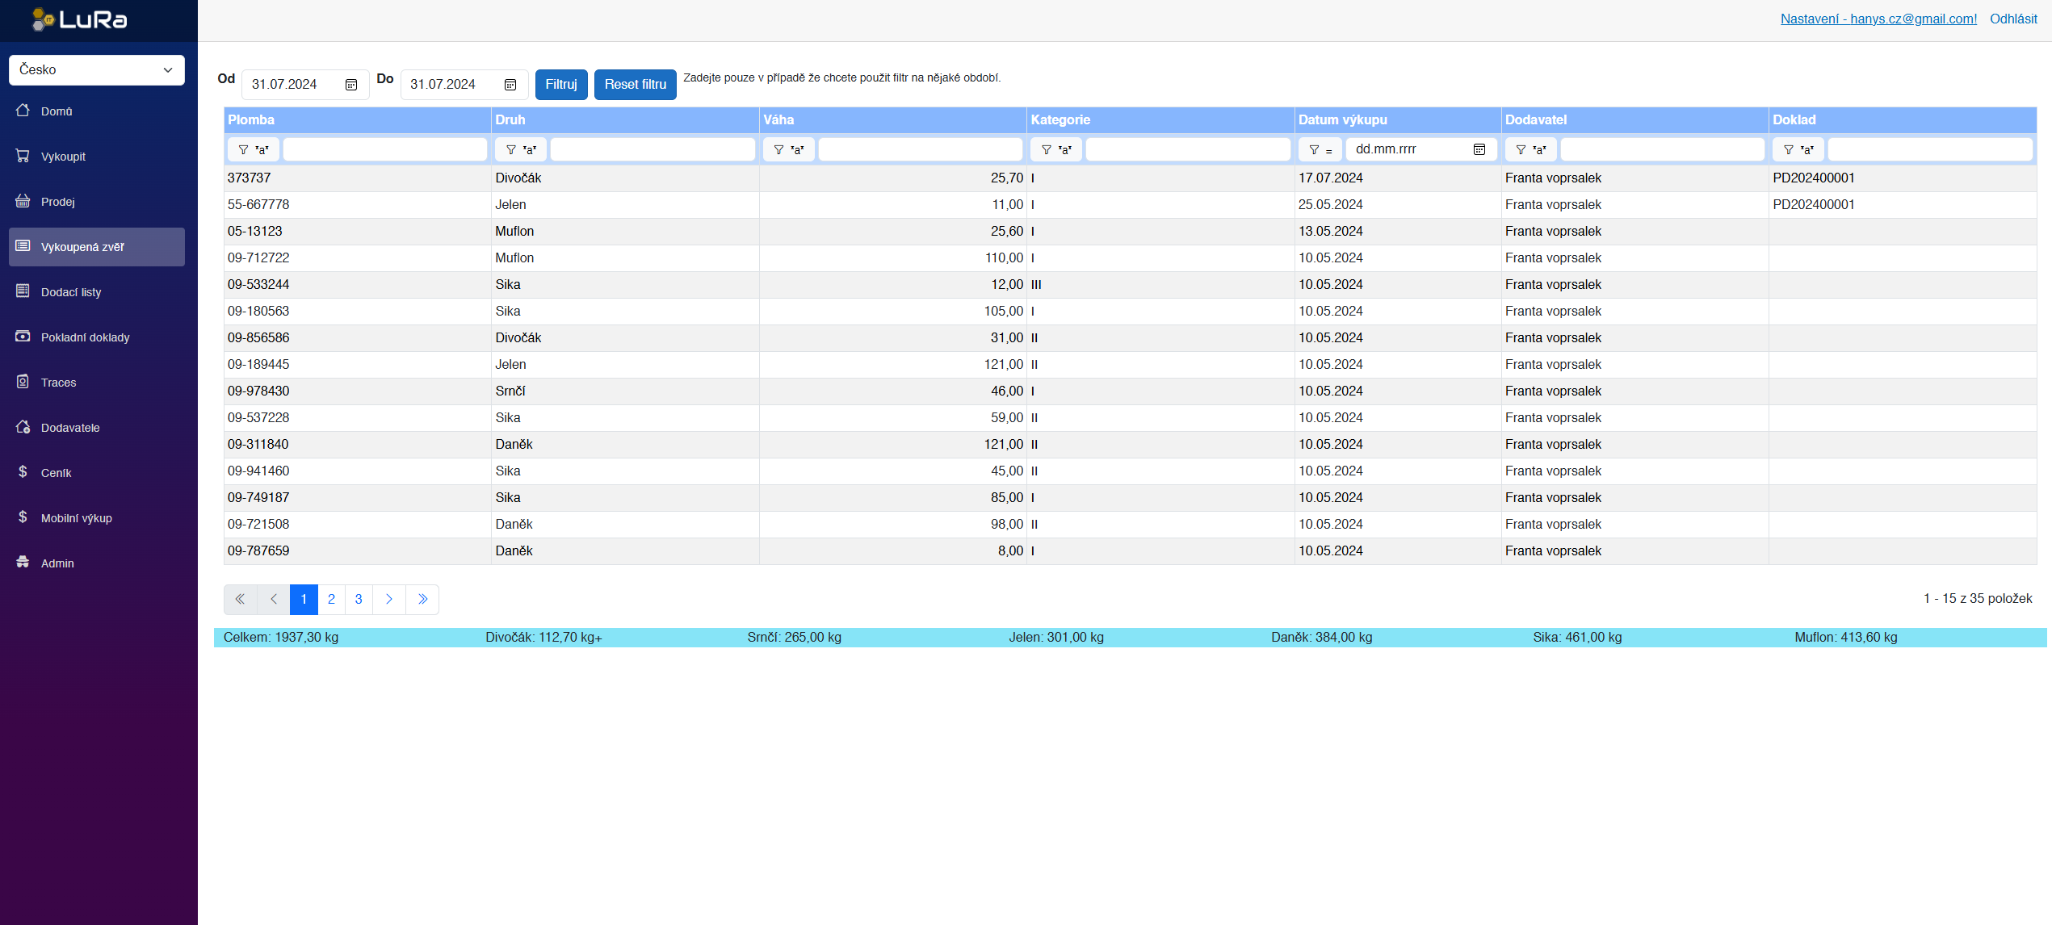Select row with plomba 373737
The image size is (2052, 925).
coord(1131,178)
